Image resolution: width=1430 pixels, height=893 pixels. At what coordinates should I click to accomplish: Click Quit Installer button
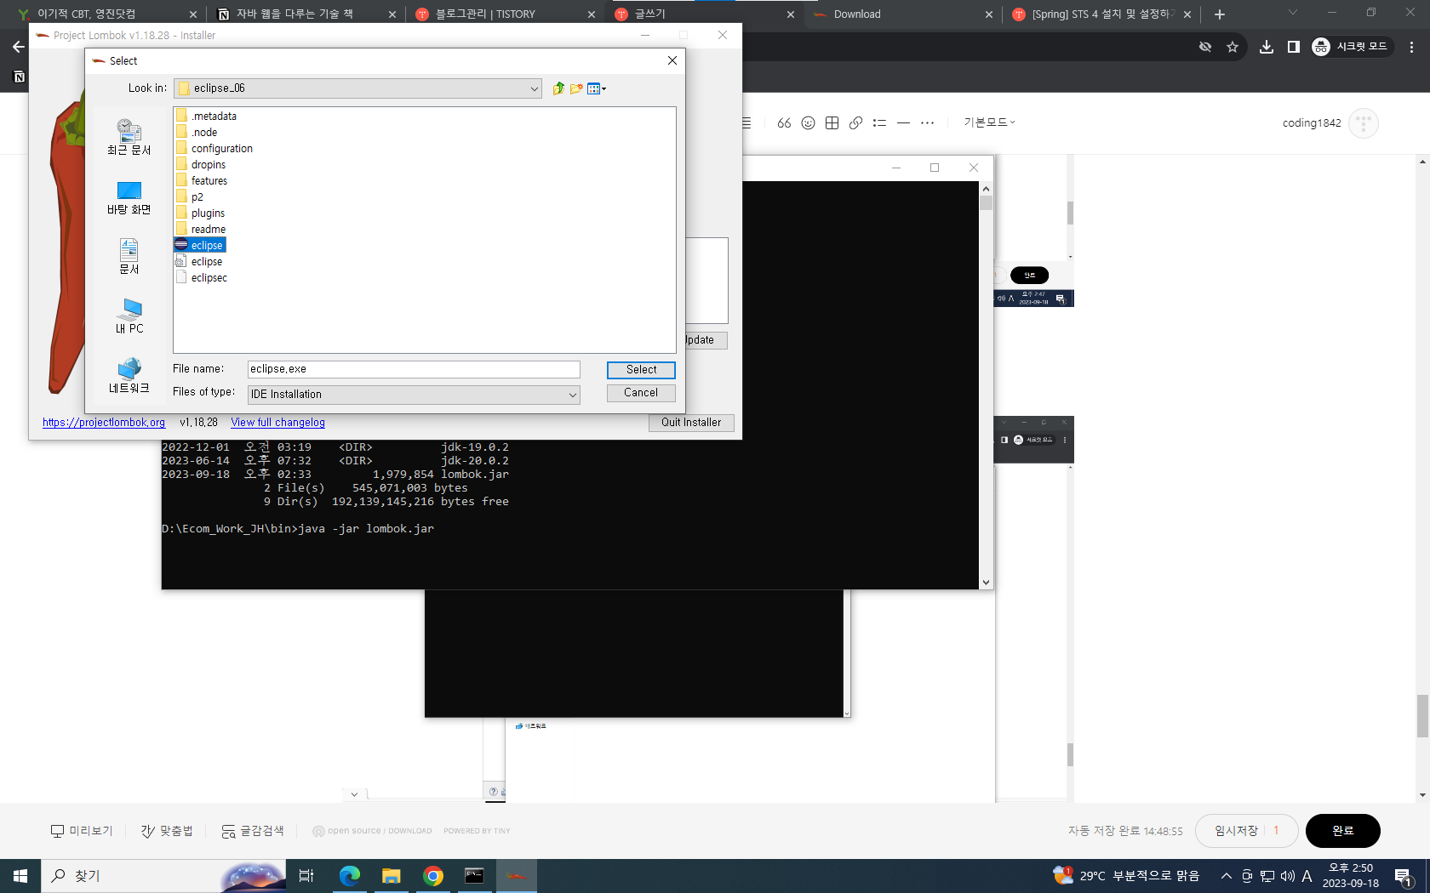(x=691, y=423)
